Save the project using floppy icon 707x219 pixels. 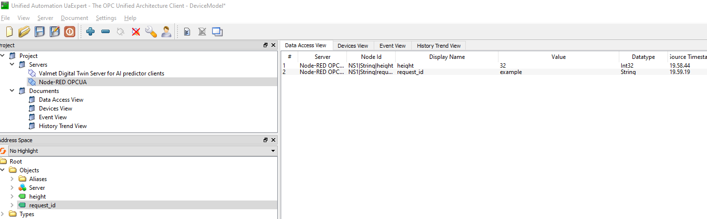(x=39, y=32)
